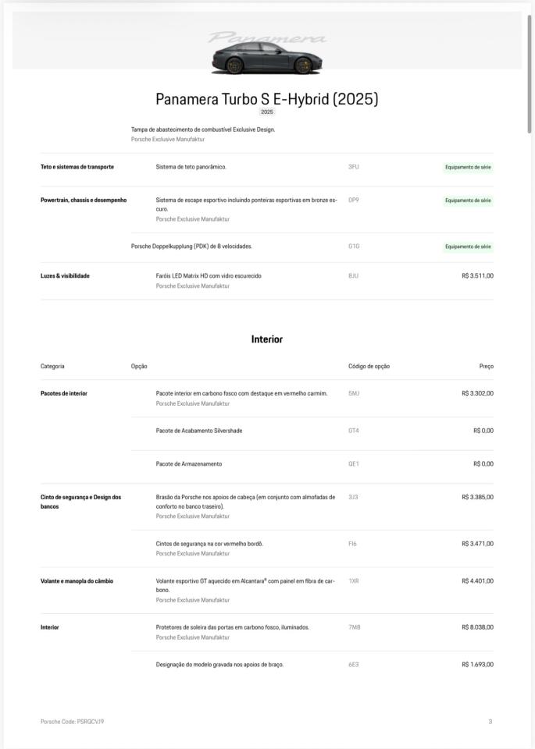Click the Código de opção column header
The height and width of the screenshot is (749, 535).
(369, 367)
